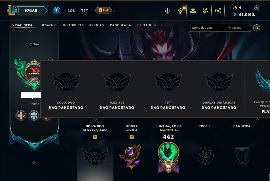
Task: Select the Thresh mastery emblem
Action: coord(169,157)
